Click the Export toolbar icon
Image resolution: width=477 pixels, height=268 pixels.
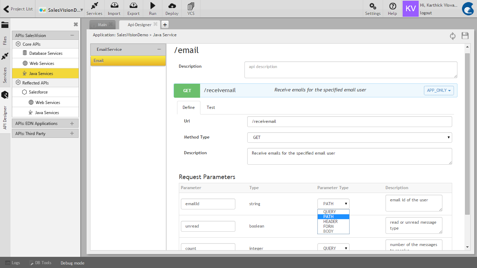tap(133, 9)
